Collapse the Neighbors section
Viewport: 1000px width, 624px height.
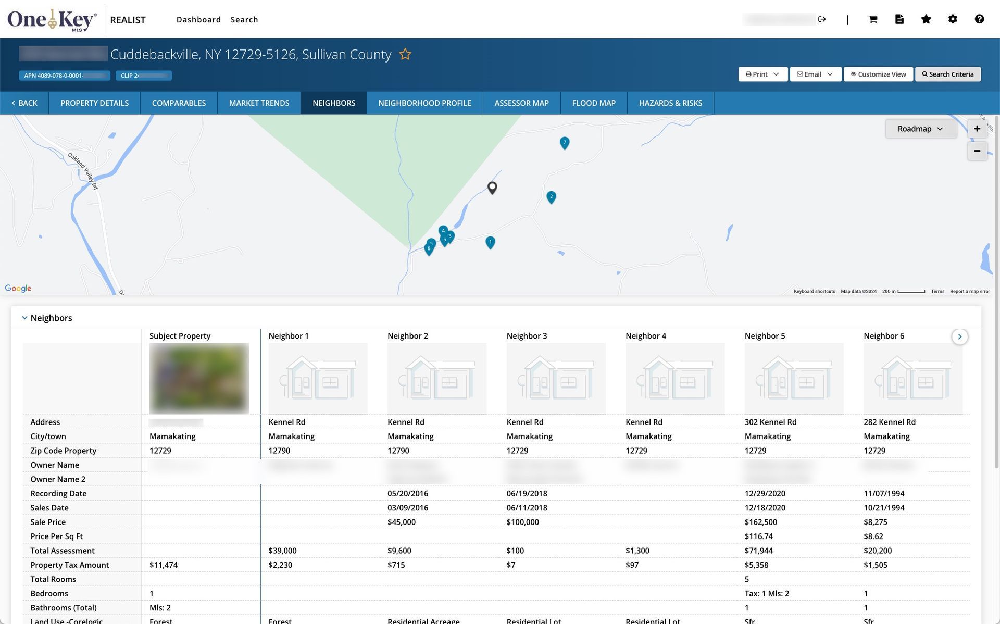coord(24,318)
